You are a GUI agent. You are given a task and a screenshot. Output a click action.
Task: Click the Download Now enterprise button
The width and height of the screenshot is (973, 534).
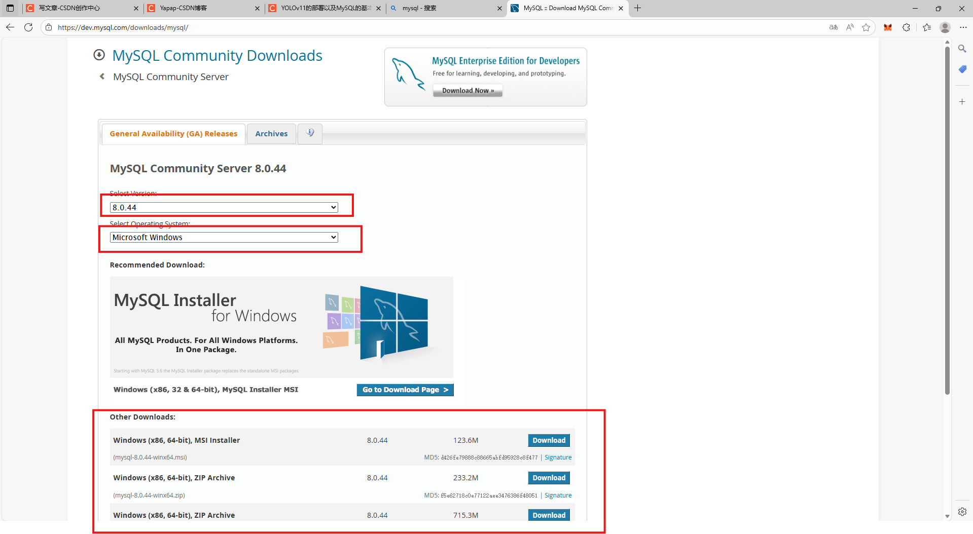467,91
